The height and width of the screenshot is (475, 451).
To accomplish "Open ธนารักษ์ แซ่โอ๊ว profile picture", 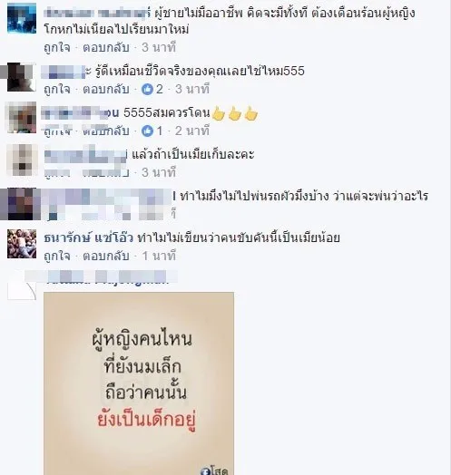I will 22,244.
